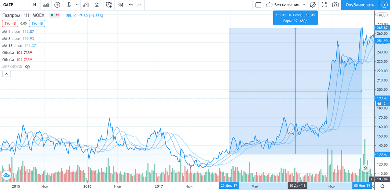Screen dimensions: 390x190
Task: Open the play stream button
Action: click(x=384, y=5)
